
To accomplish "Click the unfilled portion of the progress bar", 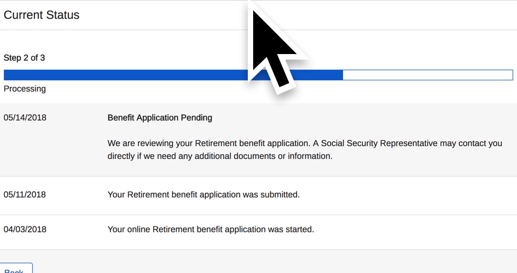I will coord(428,75).
